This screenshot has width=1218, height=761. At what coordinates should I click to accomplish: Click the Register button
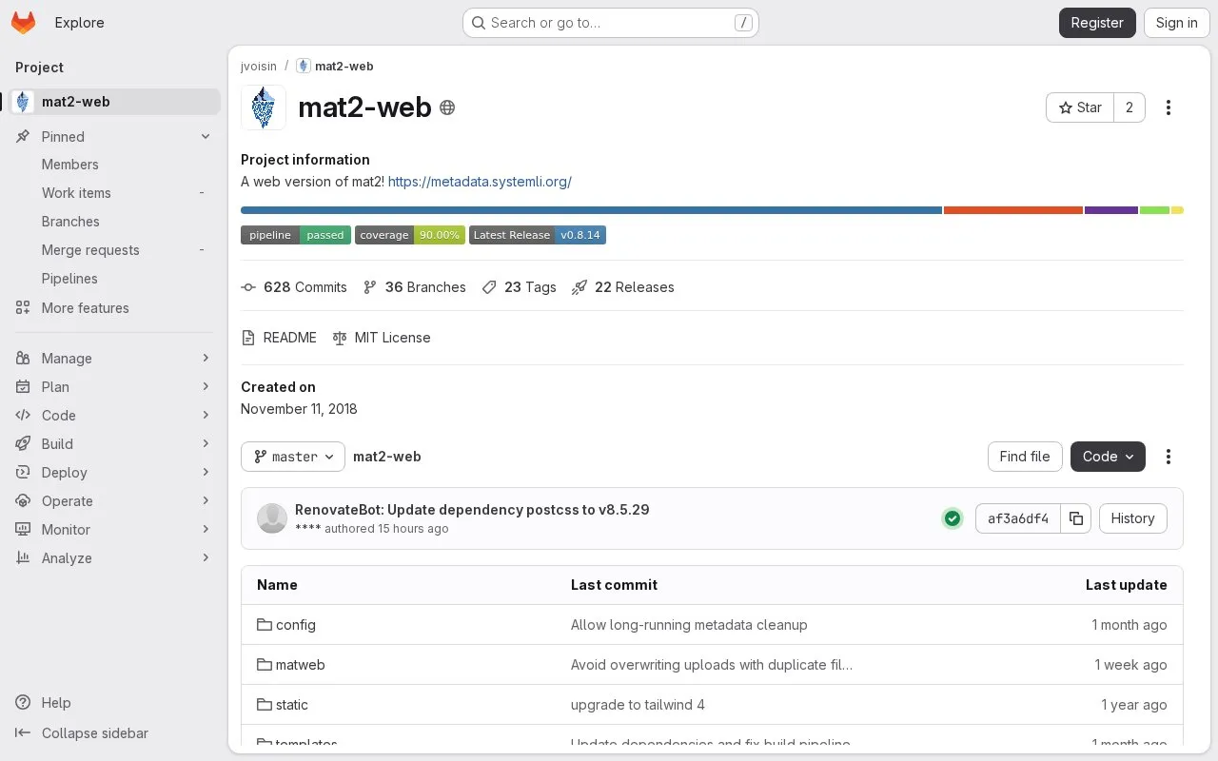(1097, 23)
